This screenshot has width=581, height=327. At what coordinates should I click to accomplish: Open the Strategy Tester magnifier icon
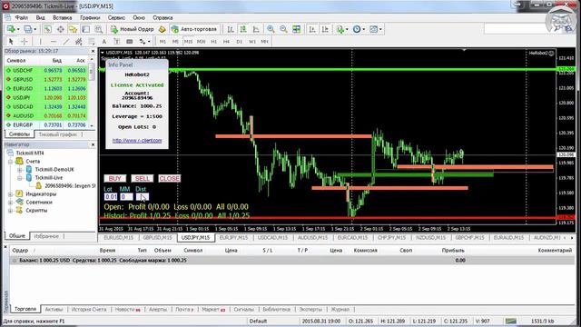99,29
